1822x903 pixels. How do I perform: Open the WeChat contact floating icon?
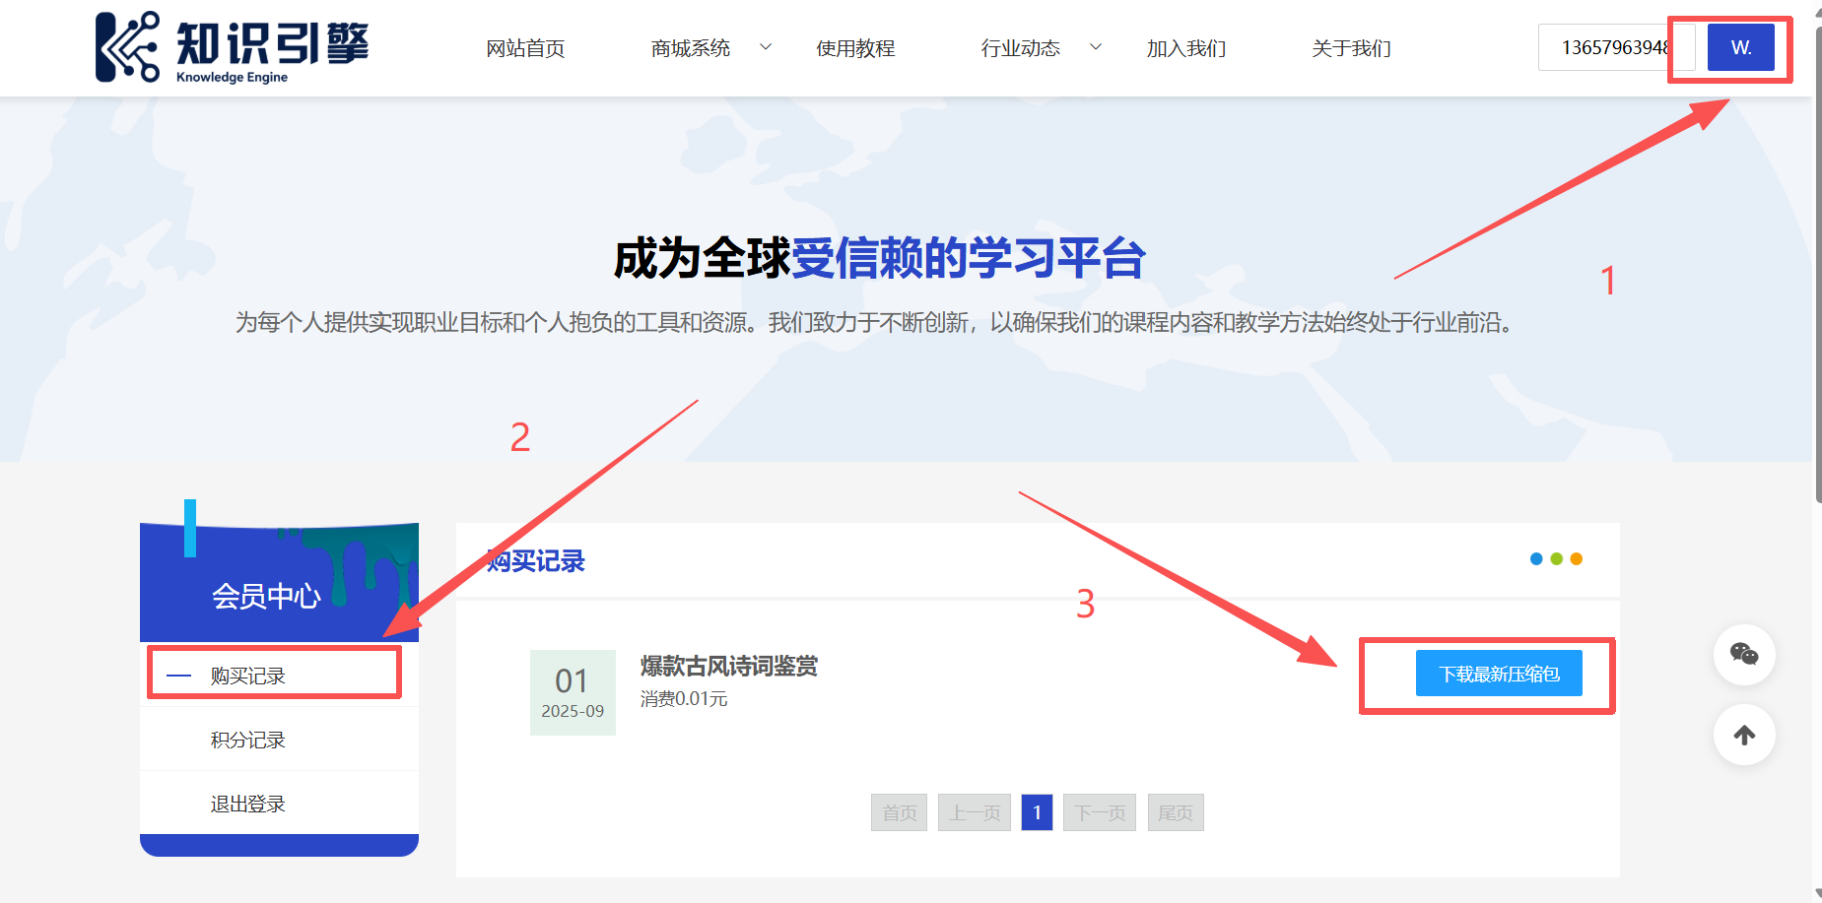click(x=1744, y=655)
